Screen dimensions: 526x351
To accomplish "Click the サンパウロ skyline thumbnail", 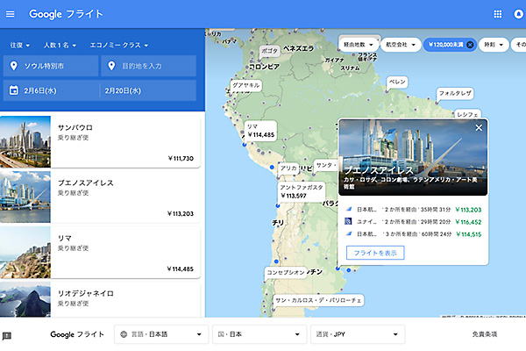I will tap(25, 142).
